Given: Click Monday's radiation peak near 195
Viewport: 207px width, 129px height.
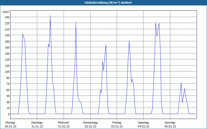Looking at the screenshot, I should pos(23,34).
